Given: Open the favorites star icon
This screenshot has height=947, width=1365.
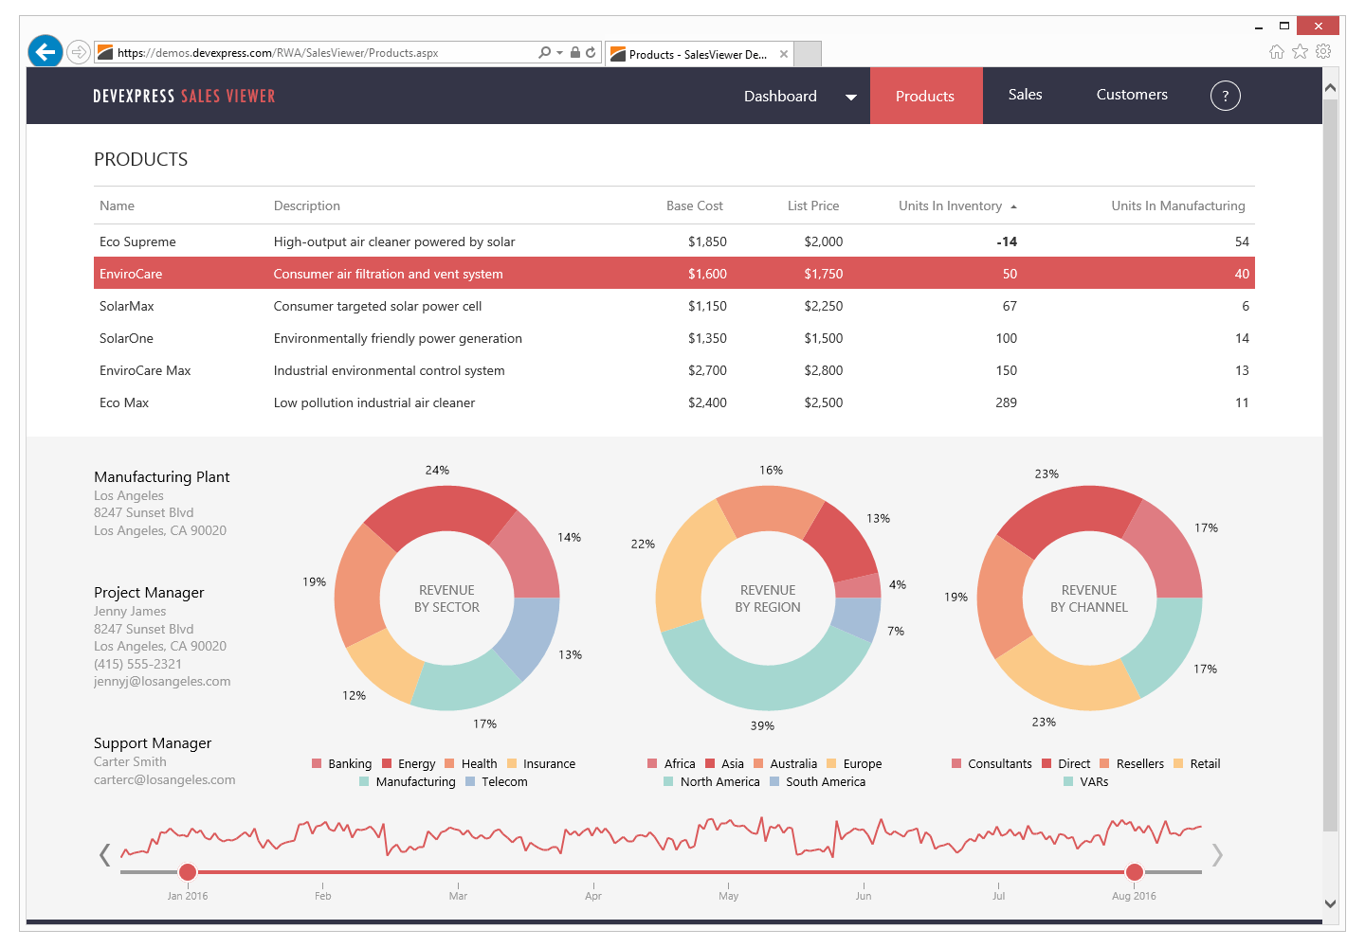Looking at the screenshot, I should tap(1300, 52).
